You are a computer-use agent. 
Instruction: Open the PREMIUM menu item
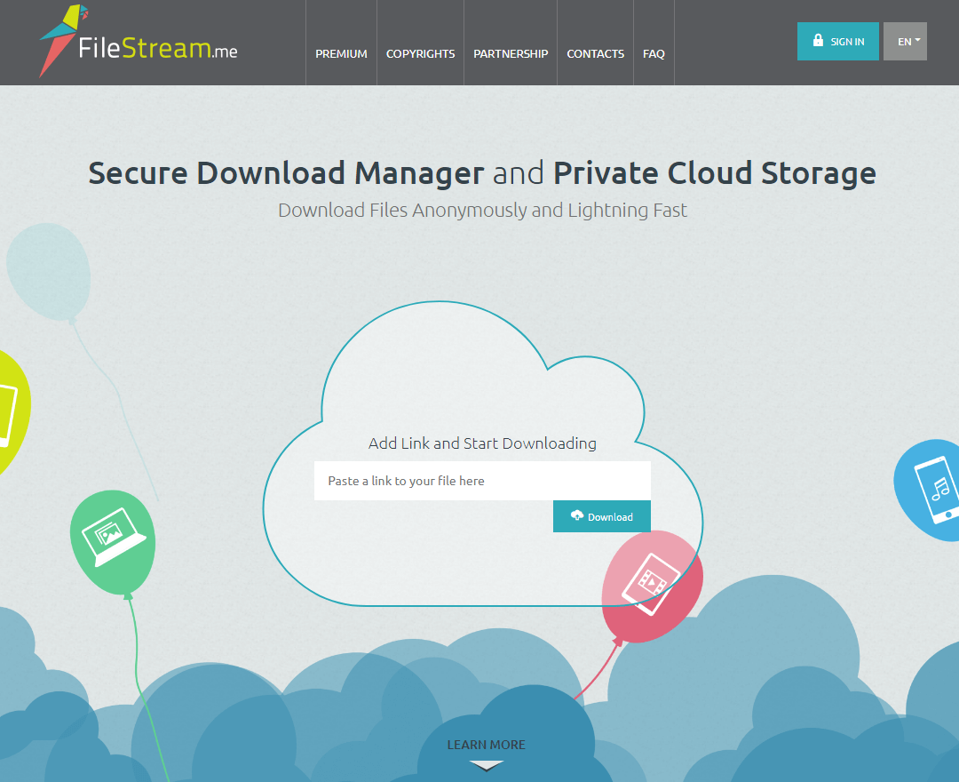(341, 54)
